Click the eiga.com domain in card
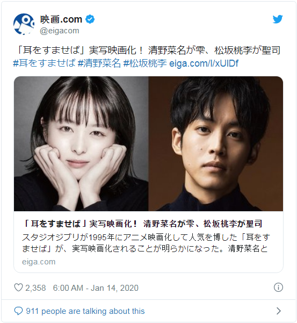The height and width of the screenshot is (323, 297). coord(39,262)
